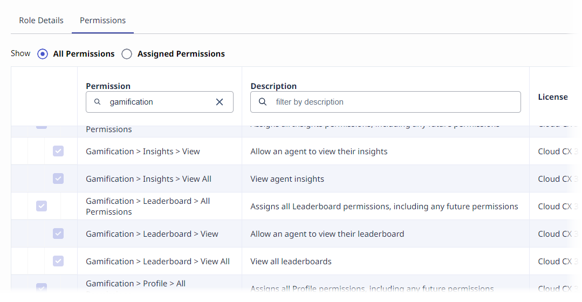Switch to the Role Details tab

click(x=41, y=20)
